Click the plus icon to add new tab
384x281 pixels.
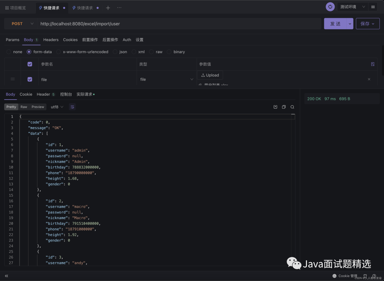tap(108, 8)
